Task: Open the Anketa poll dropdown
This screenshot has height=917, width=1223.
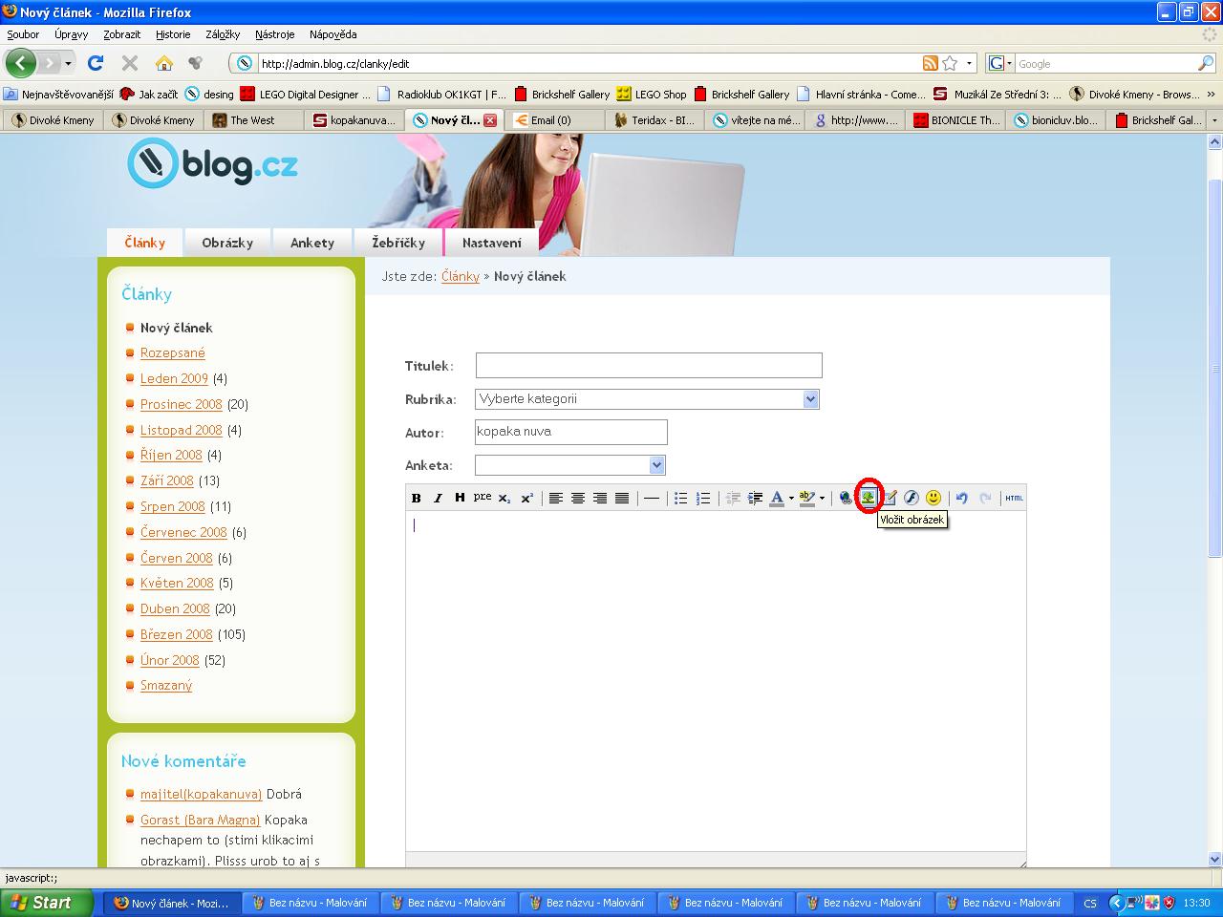Action: click(x=656, y=465)
